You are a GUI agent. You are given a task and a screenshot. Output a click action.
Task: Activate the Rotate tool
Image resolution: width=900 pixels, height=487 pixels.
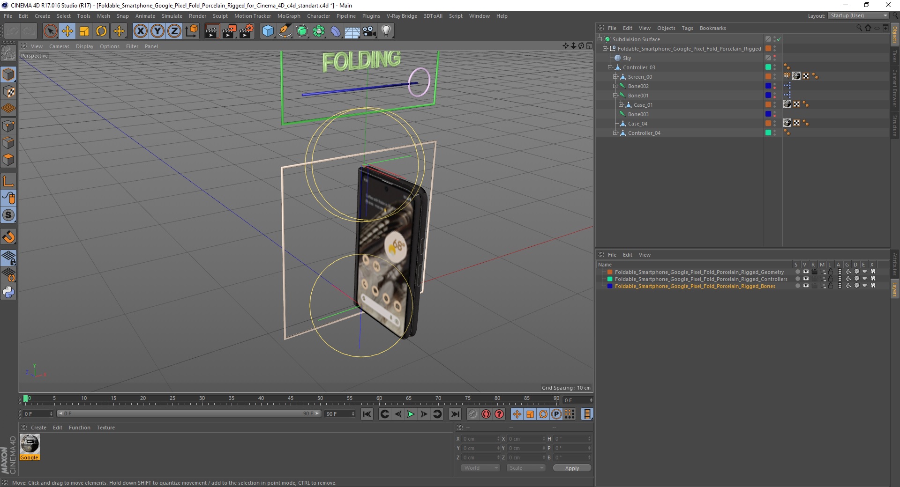101,31
